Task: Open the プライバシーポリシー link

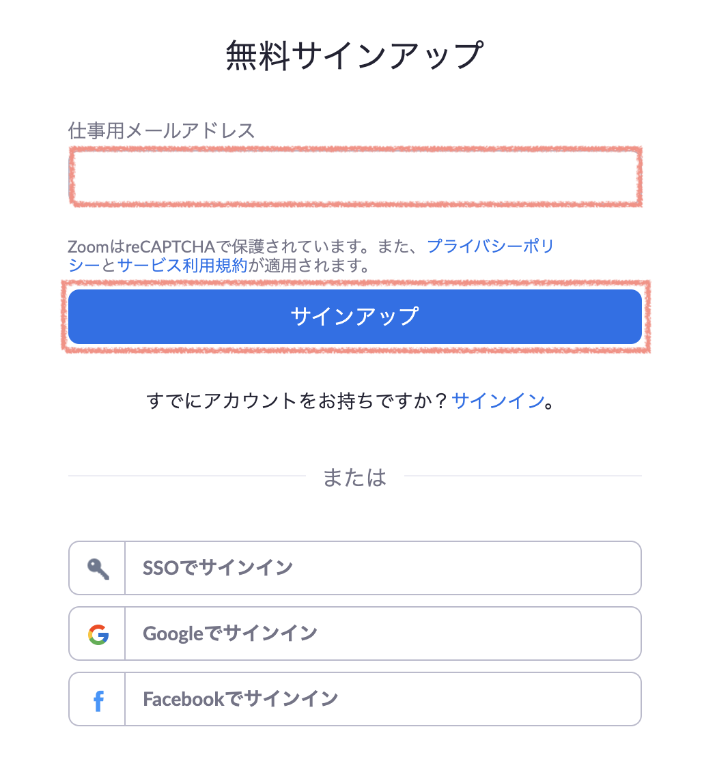Action: point(490,246)
